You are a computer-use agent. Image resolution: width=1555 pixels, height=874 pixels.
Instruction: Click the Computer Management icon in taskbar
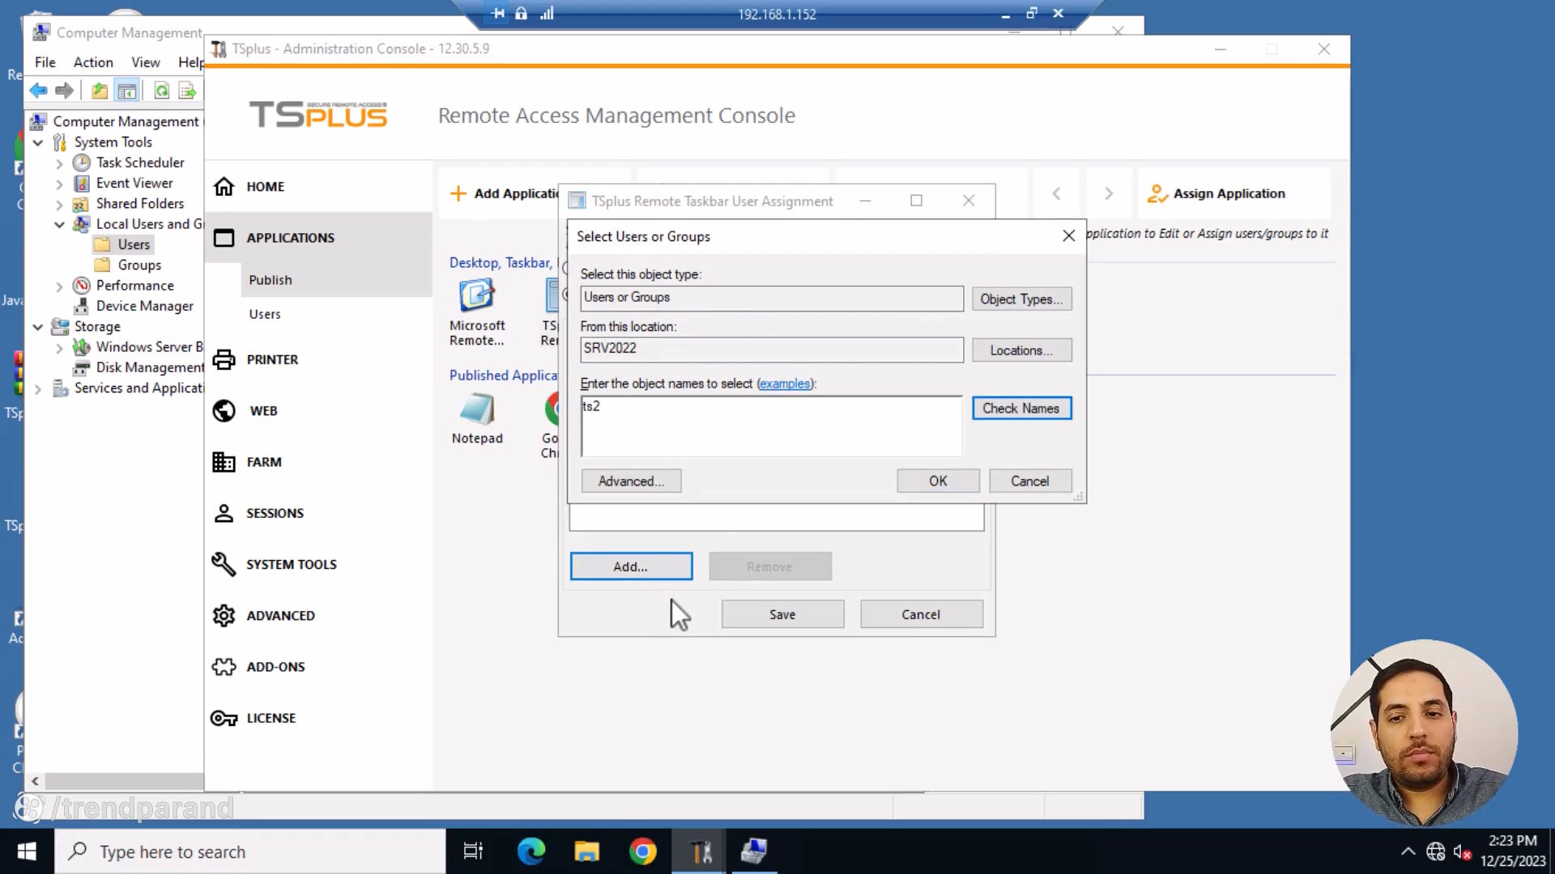tap(754, 851)
